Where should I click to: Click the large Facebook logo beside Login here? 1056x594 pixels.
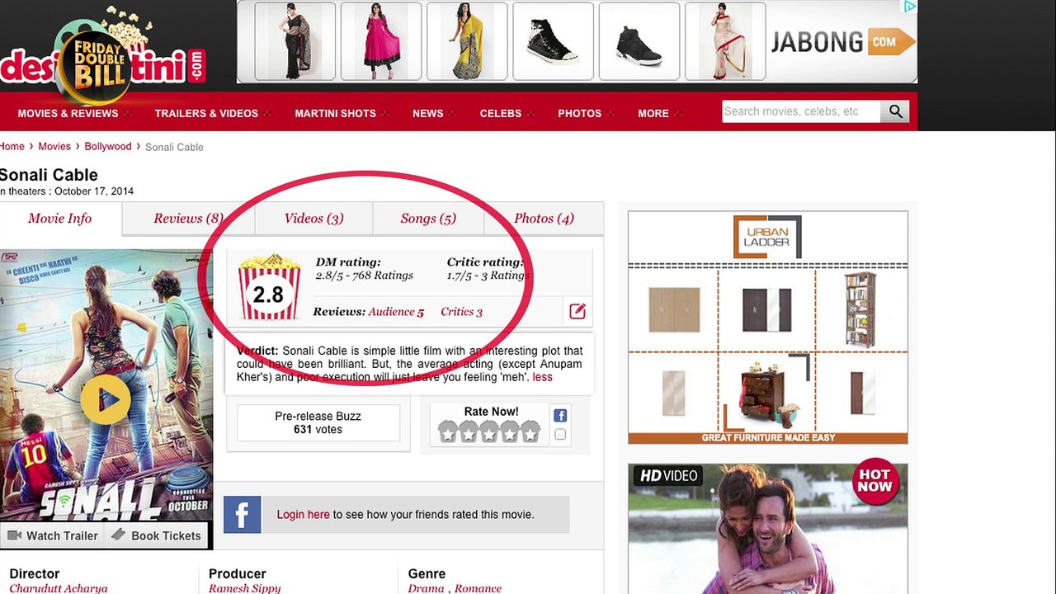coord(243,514)
